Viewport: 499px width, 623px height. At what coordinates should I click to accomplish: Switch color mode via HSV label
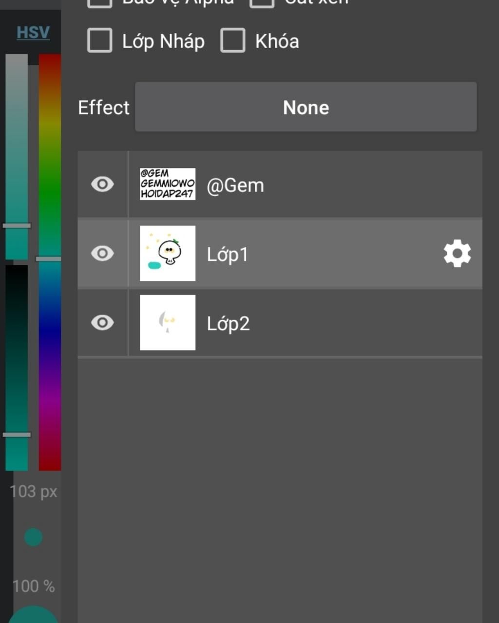click(33, 33)
